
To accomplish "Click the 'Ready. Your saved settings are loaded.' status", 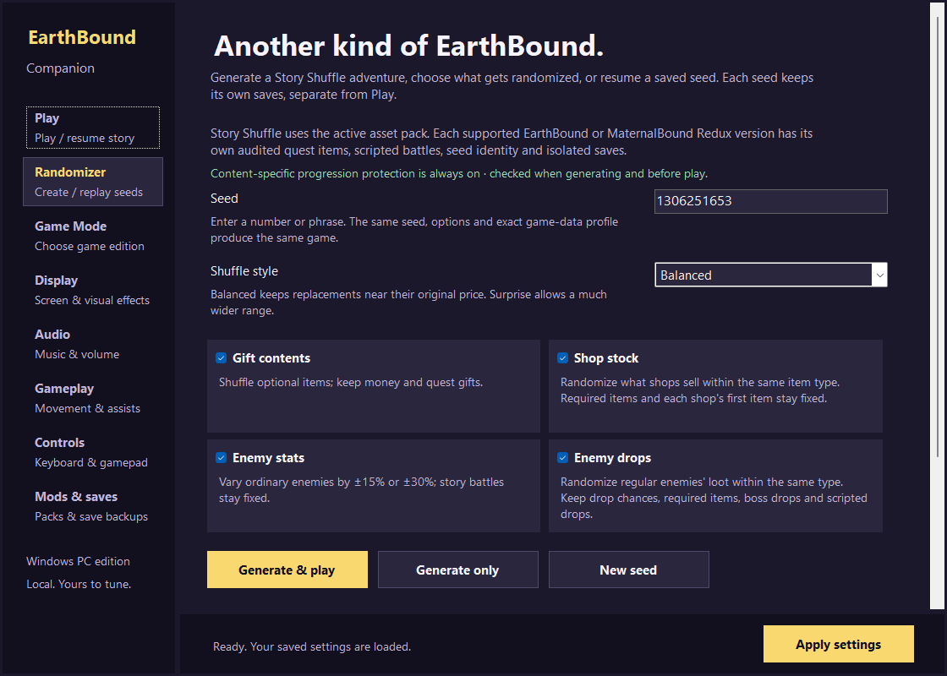I will coord(312,646).
